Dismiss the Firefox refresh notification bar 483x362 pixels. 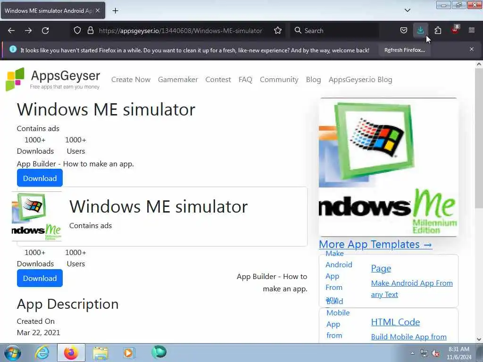[x=472, y=49]
